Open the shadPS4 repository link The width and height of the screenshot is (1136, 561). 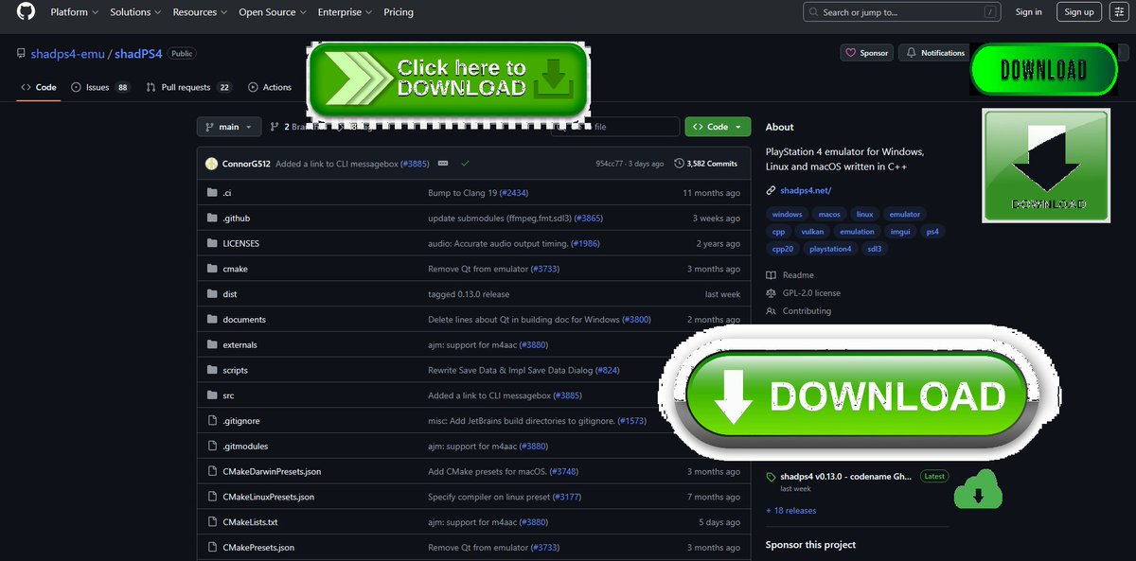point(138,54)
